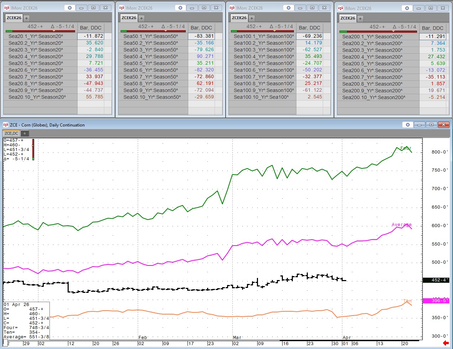Click the magenta 396-5 price label on the scale
The height and width of the screenshot is (349, 453).
click(436, 301)
